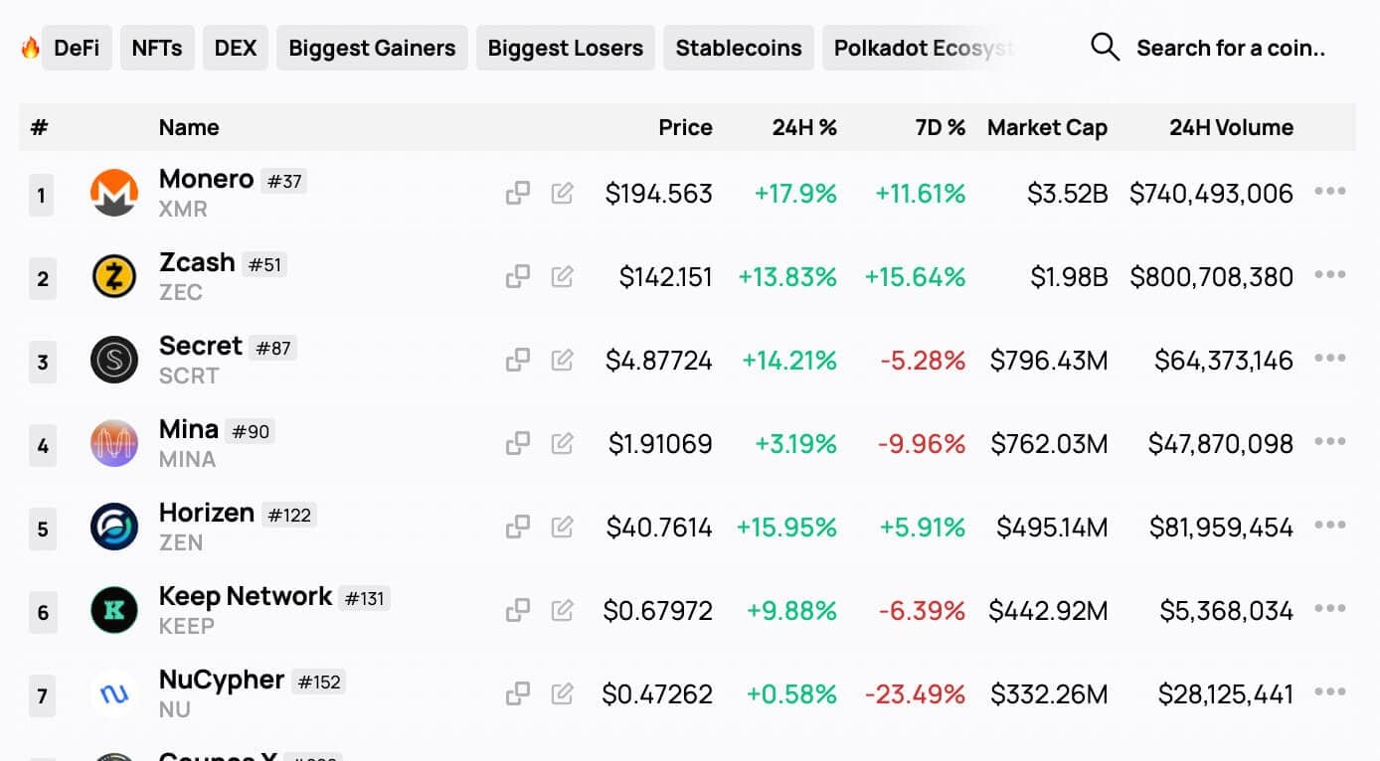
Task: Open the Horizen coin name link
Action: click(x=207, y=513)
